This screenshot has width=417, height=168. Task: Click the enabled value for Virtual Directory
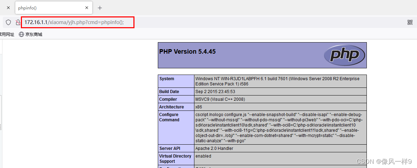point(203,156)
